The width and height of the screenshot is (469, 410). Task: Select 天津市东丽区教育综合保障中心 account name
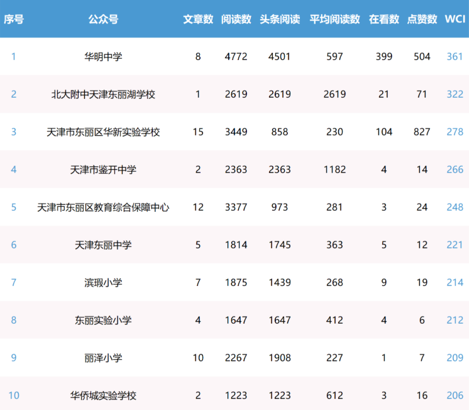pos(103,207)
